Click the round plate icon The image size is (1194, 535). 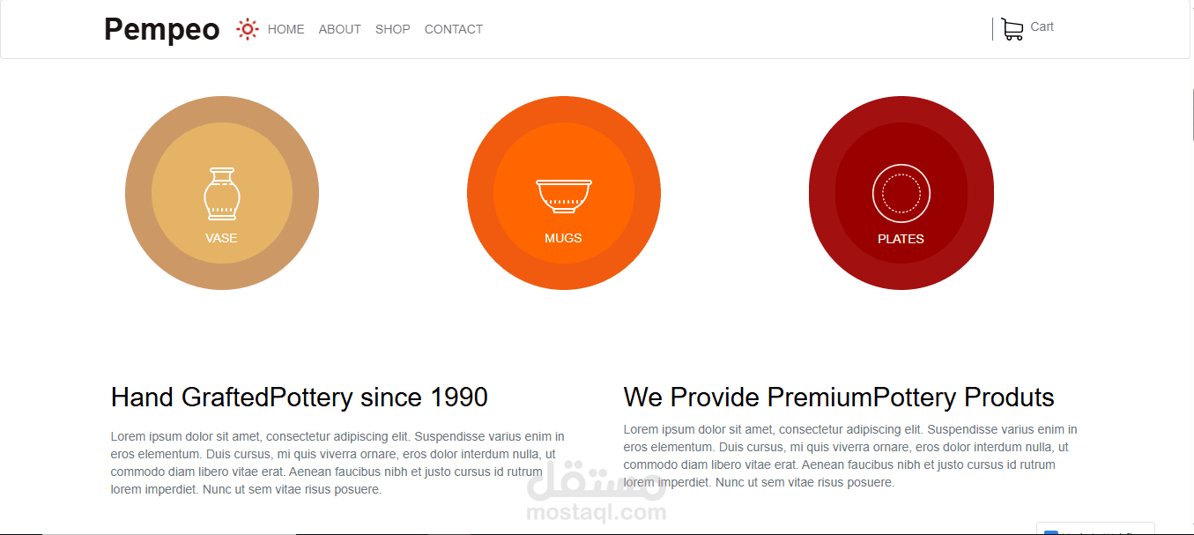coord(901,193)
